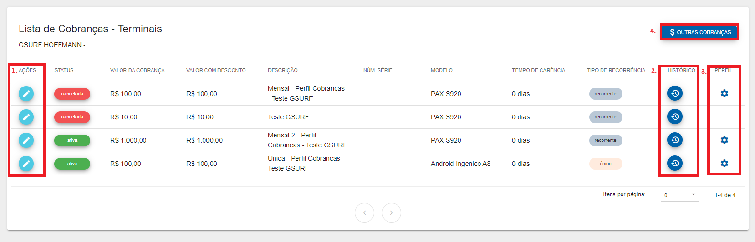Go to next page of charges
Screen dimensions: 755x242
pyautogui.click(x=391, y=213)
